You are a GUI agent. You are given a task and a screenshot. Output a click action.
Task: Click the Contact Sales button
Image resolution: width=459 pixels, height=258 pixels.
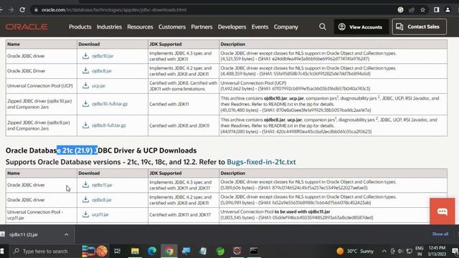pos(419,27)
